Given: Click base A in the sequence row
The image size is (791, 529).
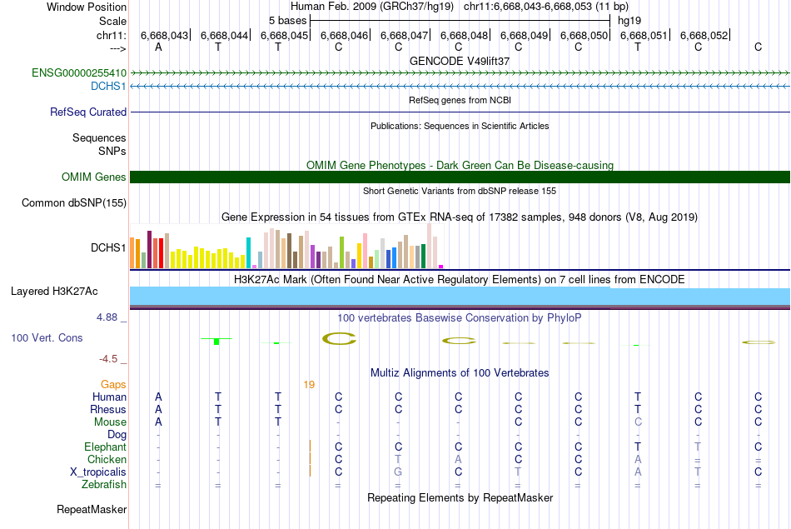Looking at the screenshot, I should [158, 47].
